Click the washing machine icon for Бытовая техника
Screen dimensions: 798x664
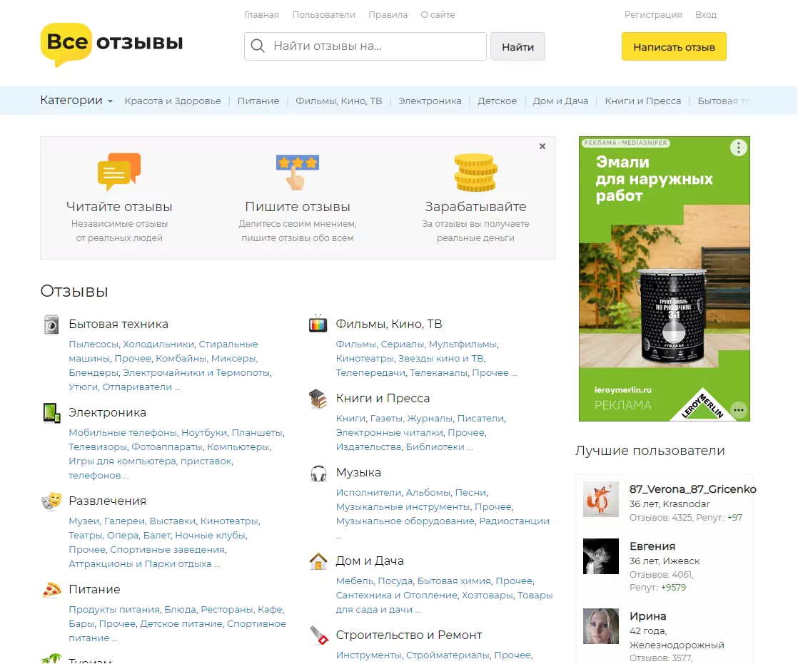tap(51, 325)
